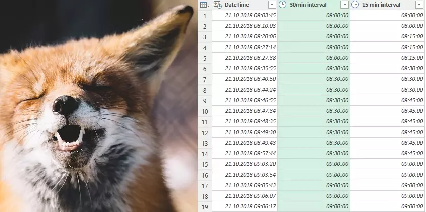This screenshot has width=426, height=212.
Task: Click cell 21.10.2018 09:06:07
Action: point(245,196)
